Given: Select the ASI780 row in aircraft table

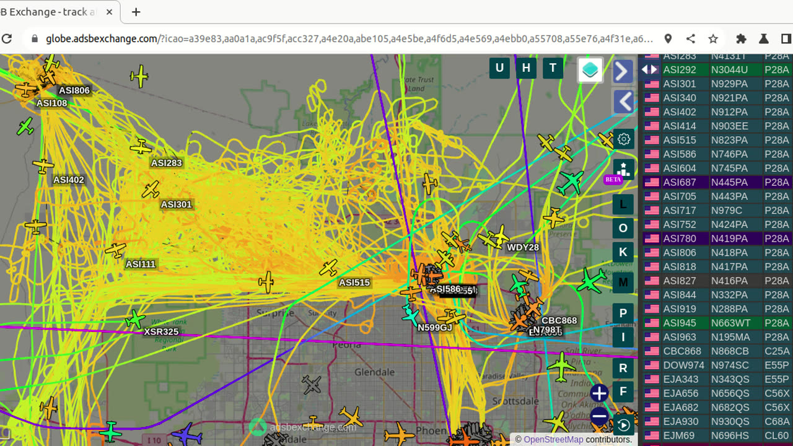Looking at the screenshot, I should [x=718, y=238].
